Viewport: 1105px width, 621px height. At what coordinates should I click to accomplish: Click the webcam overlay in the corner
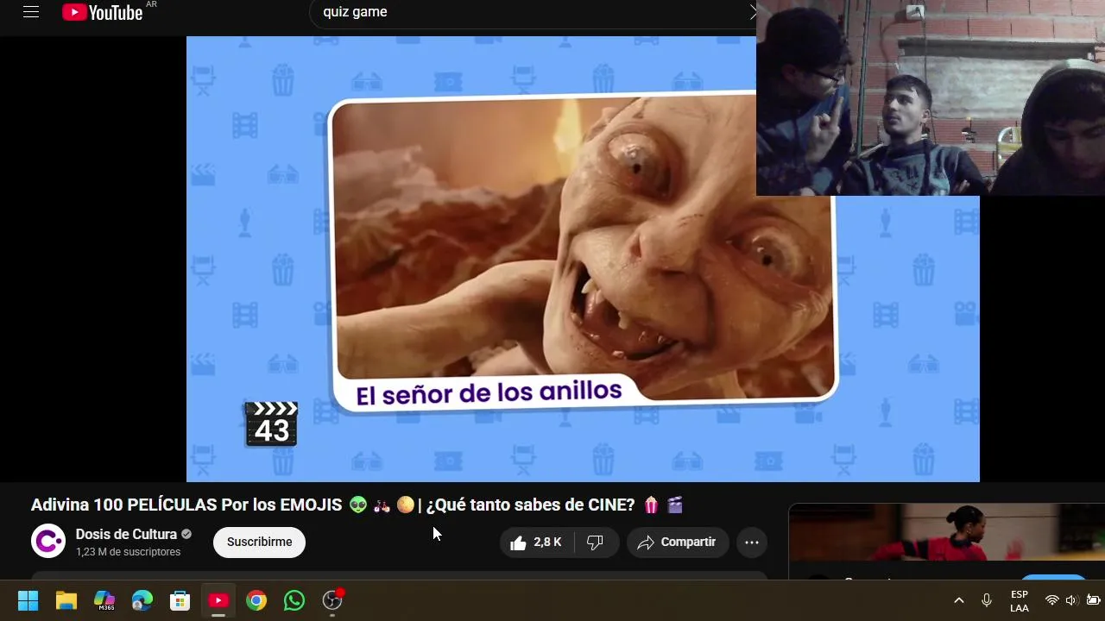pos(931,97)
